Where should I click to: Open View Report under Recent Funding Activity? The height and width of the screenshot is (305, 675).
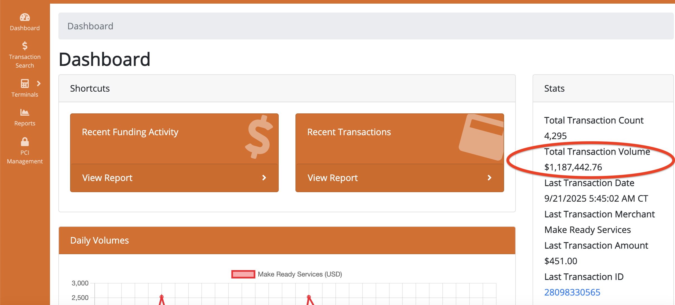click(107, 178)
